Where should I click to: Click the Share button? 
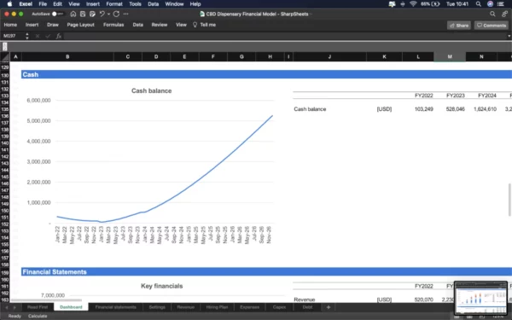pos(459,26)
